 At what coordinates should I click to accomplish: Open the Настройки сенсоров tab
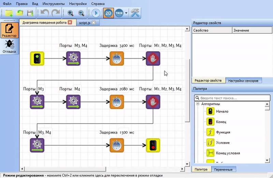(245, 81)
